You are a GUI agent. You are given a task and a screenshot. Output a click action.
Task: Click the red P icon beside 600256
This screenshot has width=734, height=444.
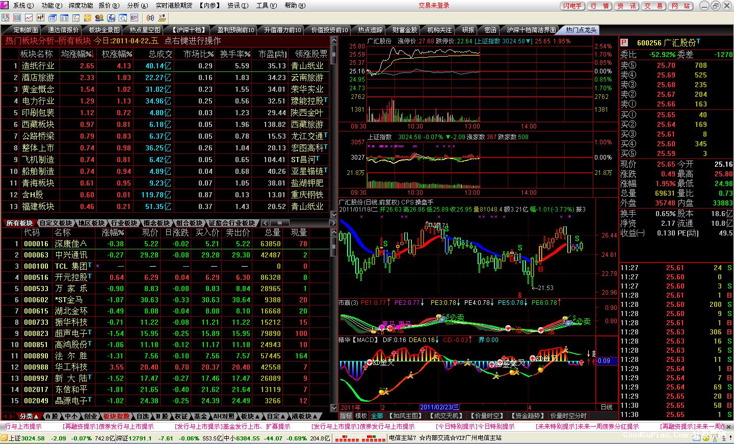click(624, 43)
